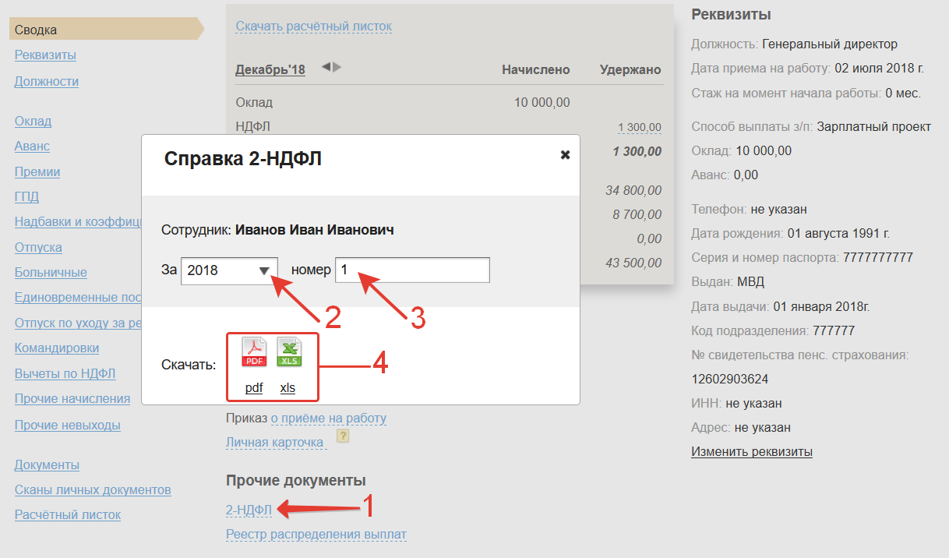Click the 8 700,00 amount

coord(637,214)
